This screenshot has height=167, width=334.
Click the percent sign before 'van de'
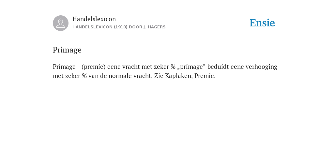tap(84, 76)
